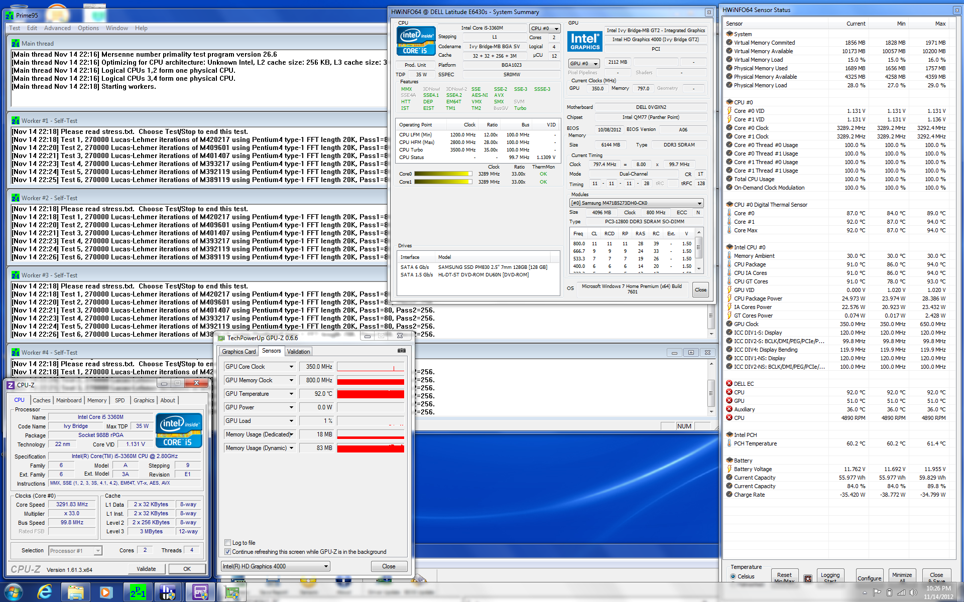Click Close button in System Summary
The height and width of the screenshot is (602, 964).
[x=700, y=289]
